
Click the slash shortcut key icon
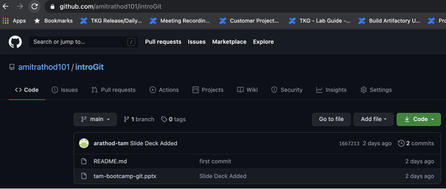pos(131,42)
